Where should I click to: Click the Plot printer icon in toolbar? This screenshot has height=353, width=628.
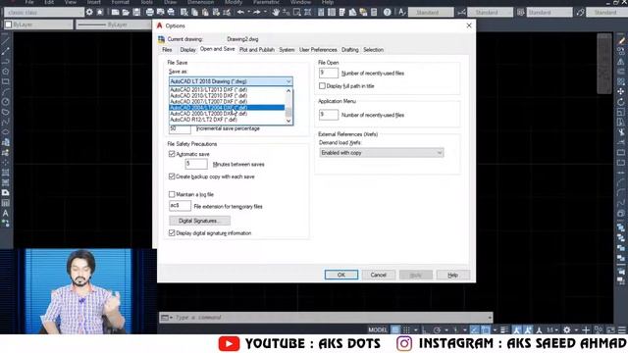150,13
